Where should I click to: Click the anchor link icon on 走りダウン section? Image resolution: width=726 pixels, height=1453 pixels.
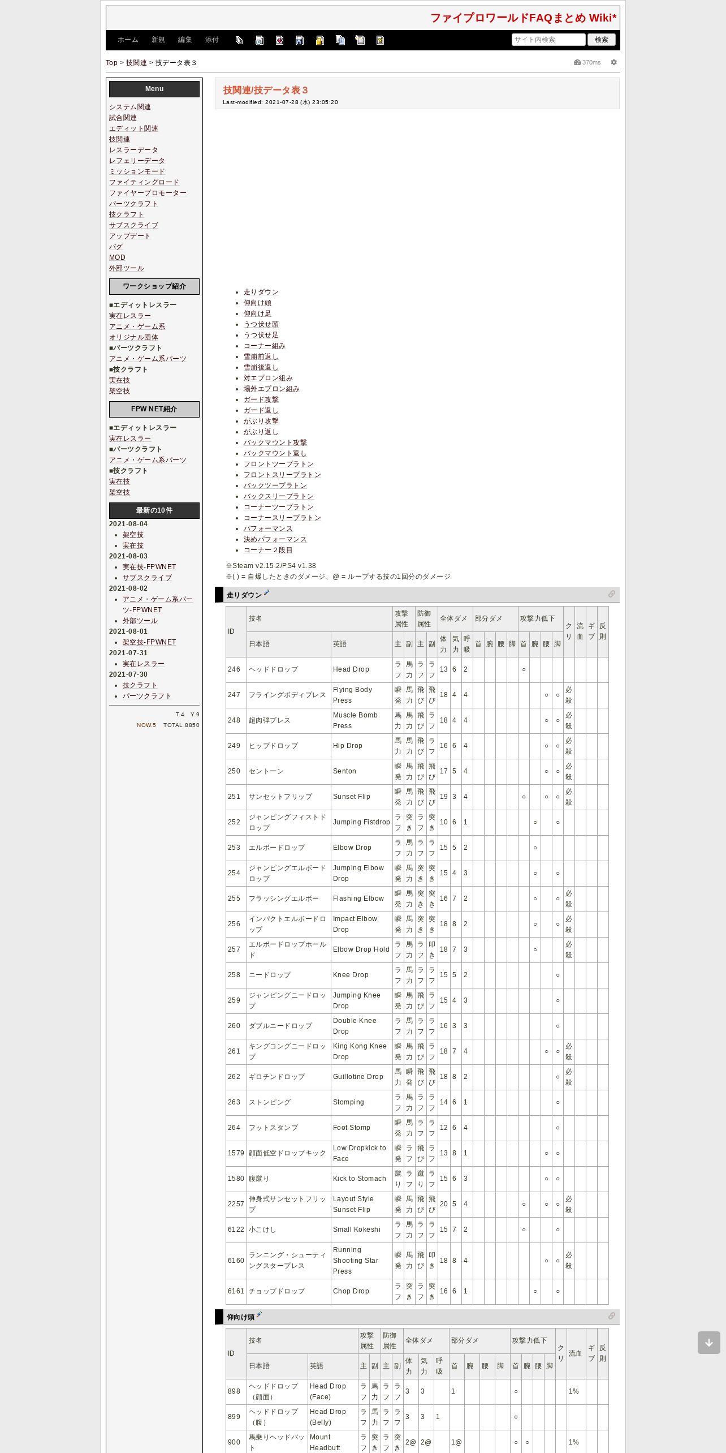[x=611, y=594]
